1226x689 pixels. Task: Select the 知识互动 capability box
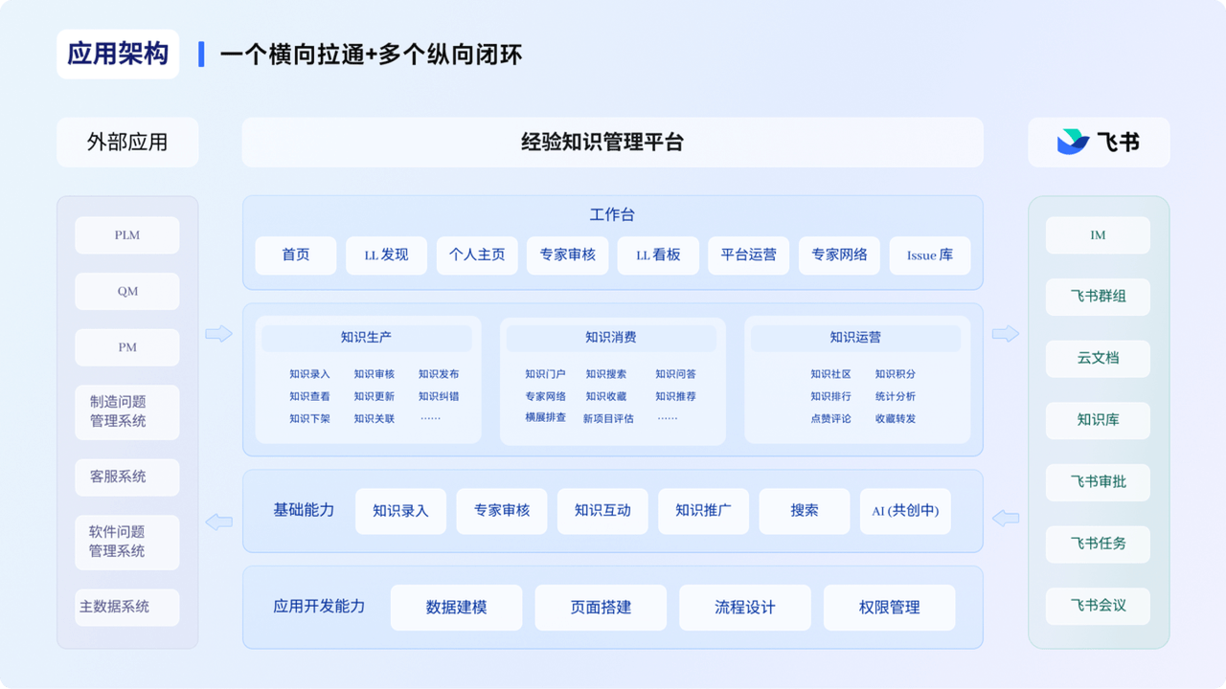[x=602, y=511]
